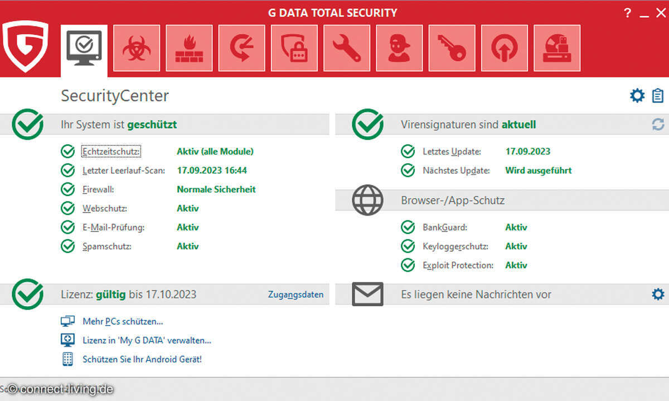Open the Password Manager shield tab

(x=294, y=48)
